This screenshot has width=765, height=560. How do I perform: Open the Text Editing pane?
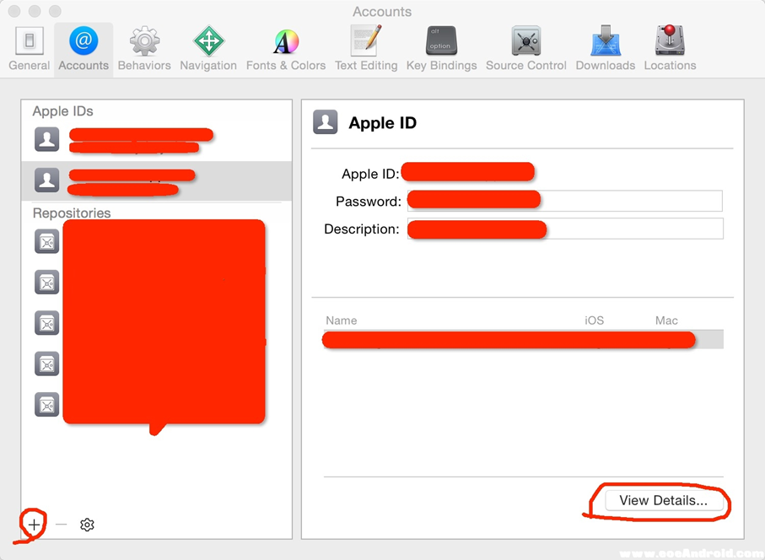pyautogui.click(x=366, y=48)
